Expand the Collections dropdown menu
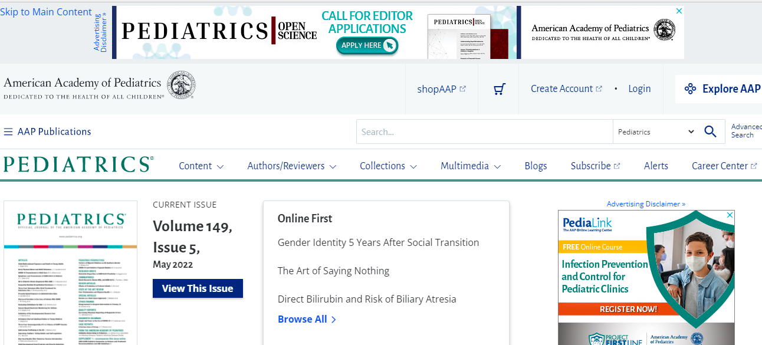 388,166
